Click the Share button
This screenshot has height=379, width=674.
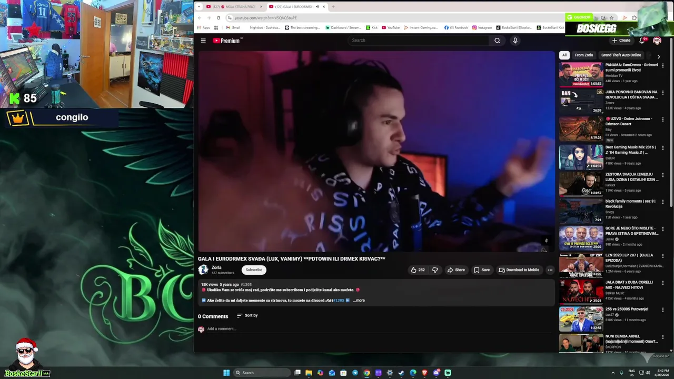point(456,270)
